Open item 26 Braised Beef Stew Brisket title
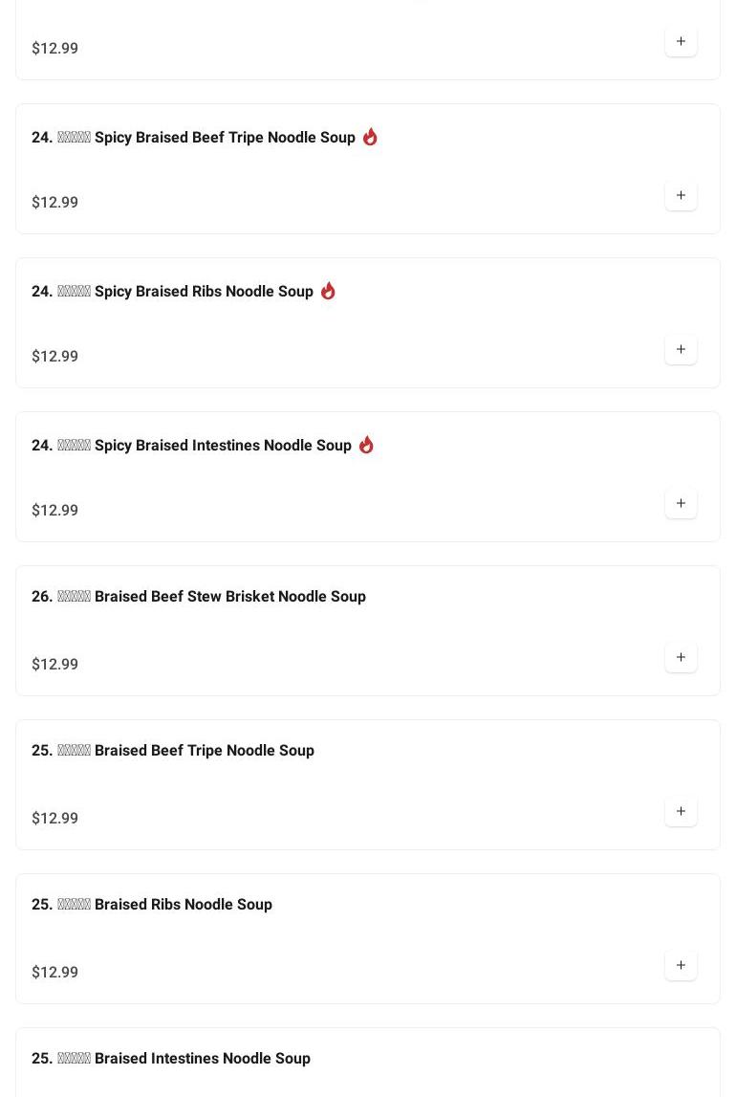Image resolution: width=736 pixels, height=1097 pixels. [199, 597]
